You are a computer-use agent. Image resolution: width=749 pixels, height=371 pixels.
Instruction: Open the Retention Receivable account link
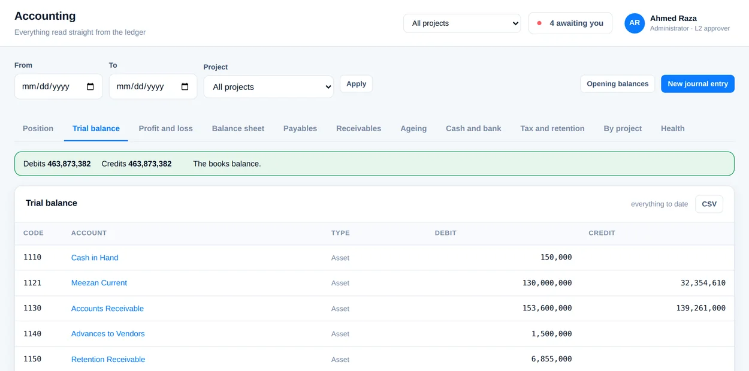[x=108, y=360]
